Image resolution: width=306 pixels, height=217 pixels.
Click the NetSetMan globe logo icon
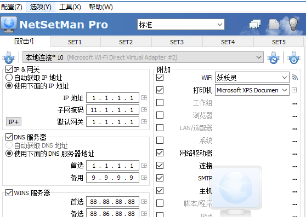(x=9, y=24)
